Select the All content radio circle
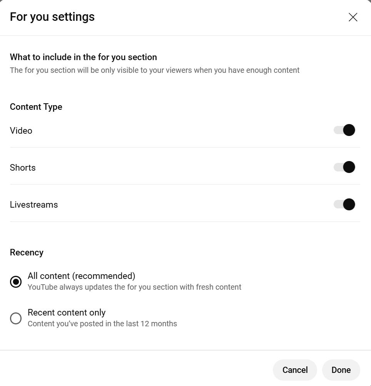Image resolution: width=371 pixels, height=386 pixels. (x=16, y=282)
